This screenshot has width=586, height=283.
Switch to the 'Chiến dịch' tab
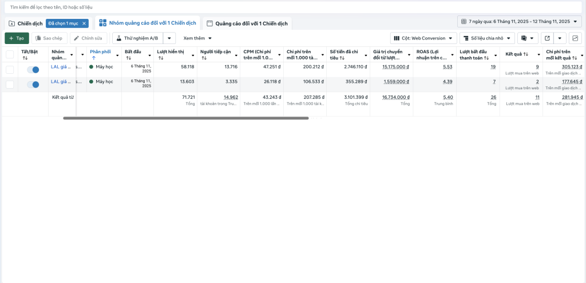pyautogui.click(x=26, y=23)
